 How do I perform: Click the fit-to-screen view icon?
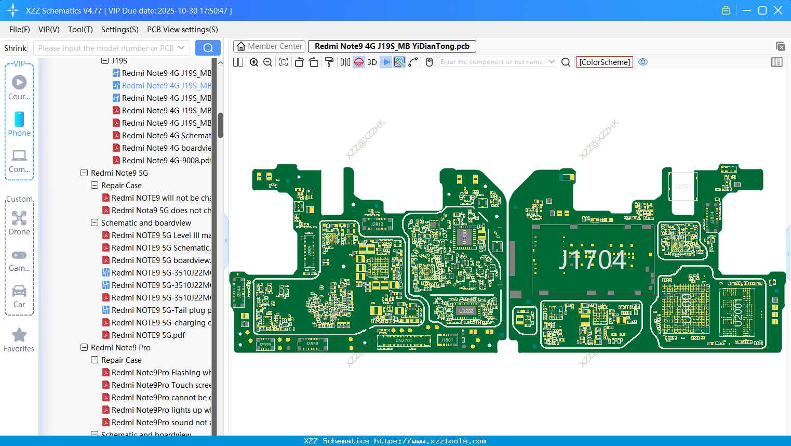pyautogui.click(x=284, y=62)
